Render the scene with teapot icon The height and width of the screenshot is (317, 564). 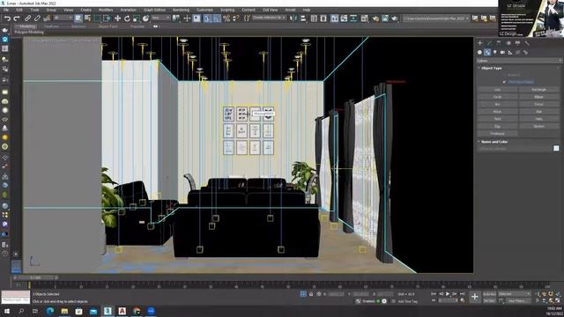click(x=395, y=18)
